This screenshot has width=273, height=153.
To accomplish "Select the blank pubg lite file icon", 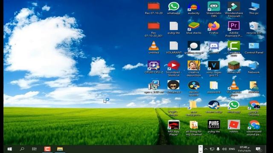I will pyautogui.click(x=174, y=28).
